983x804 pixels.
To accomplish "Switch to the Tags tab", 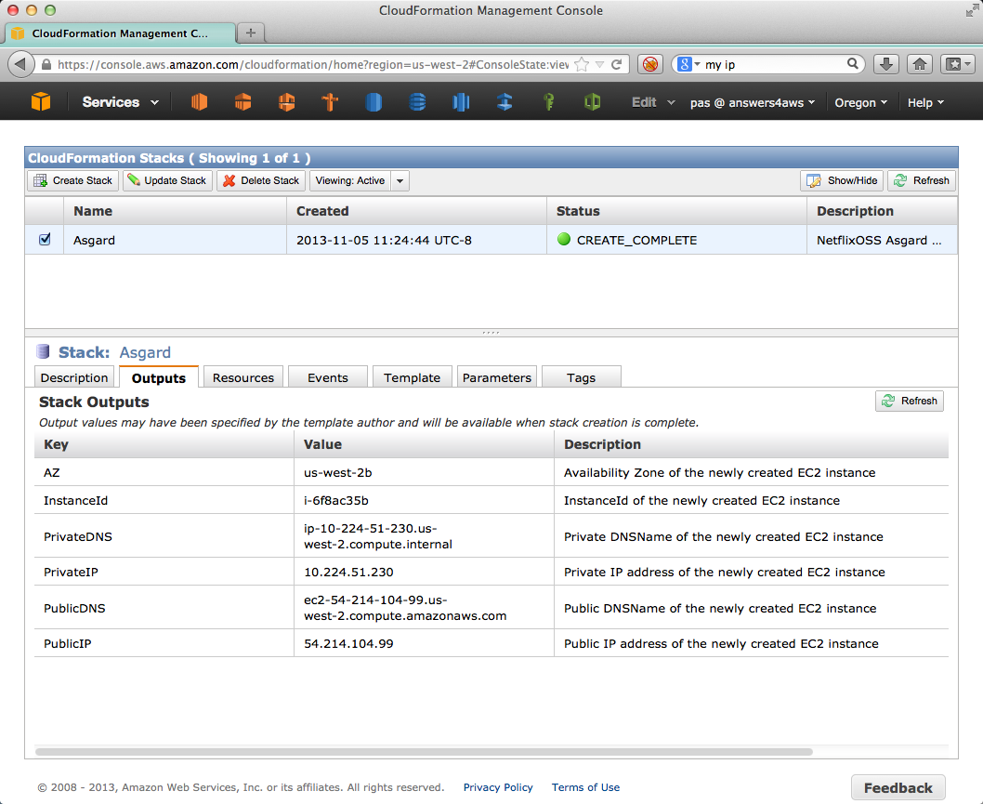I will coord(581,377).
